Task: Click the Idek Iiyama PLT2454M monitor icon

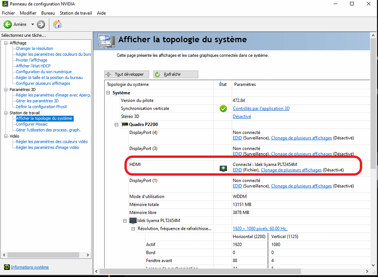Action: (x=133, y=221)
